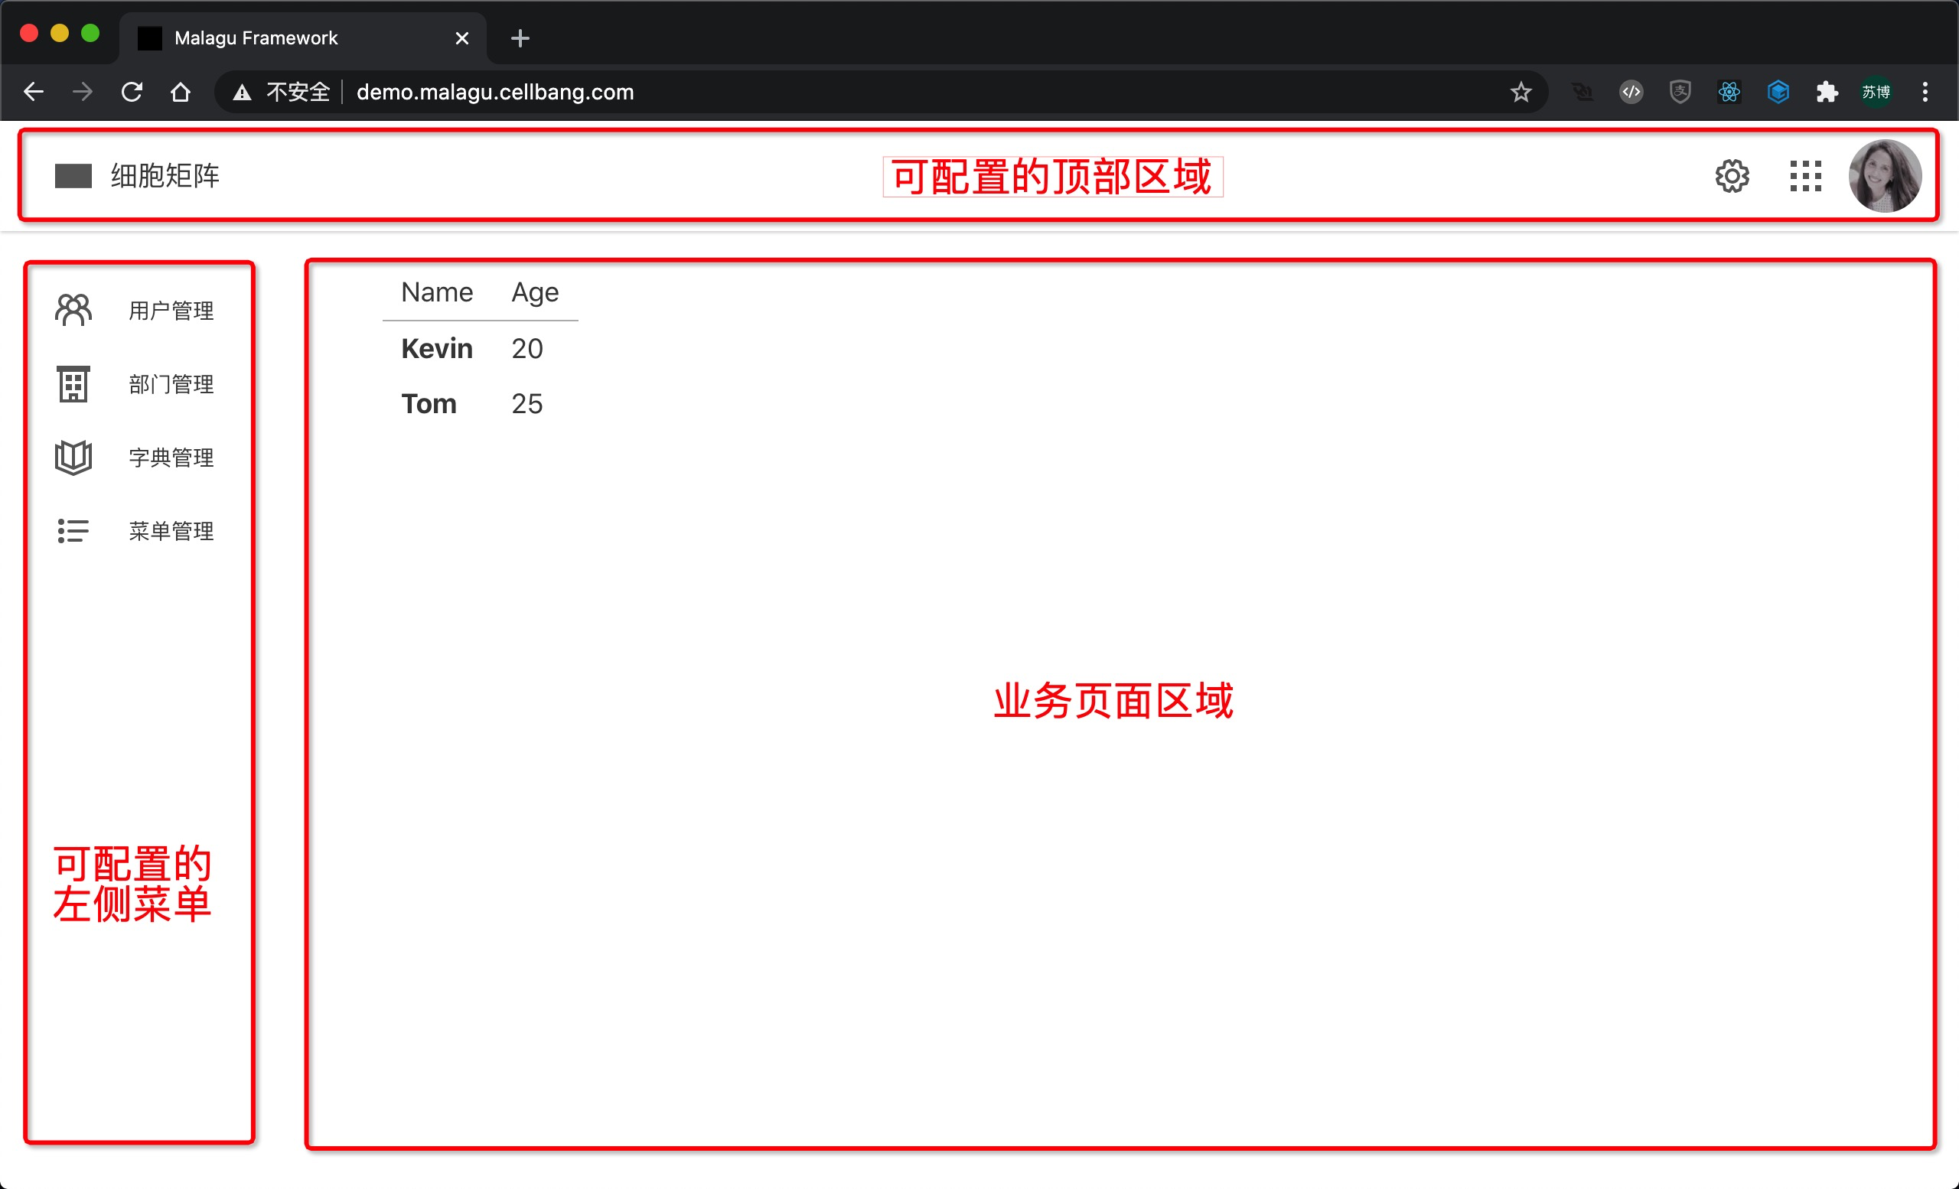The width and height of the screenshot is (1959, 1189).
Task: Click the building icon for 部门管理
Action: click(73, 384)
